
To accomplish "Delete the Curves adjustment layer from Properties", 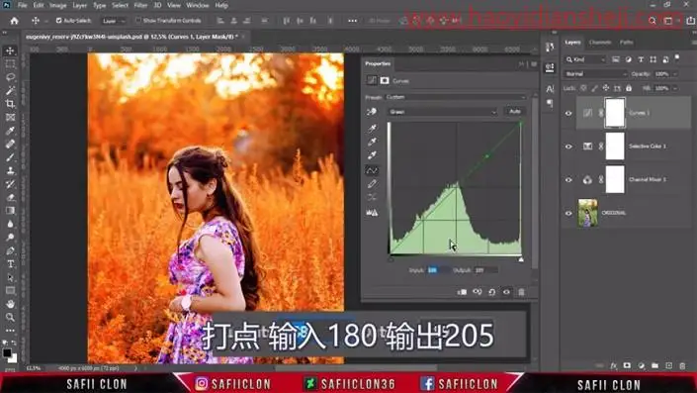I will (521, 292).
